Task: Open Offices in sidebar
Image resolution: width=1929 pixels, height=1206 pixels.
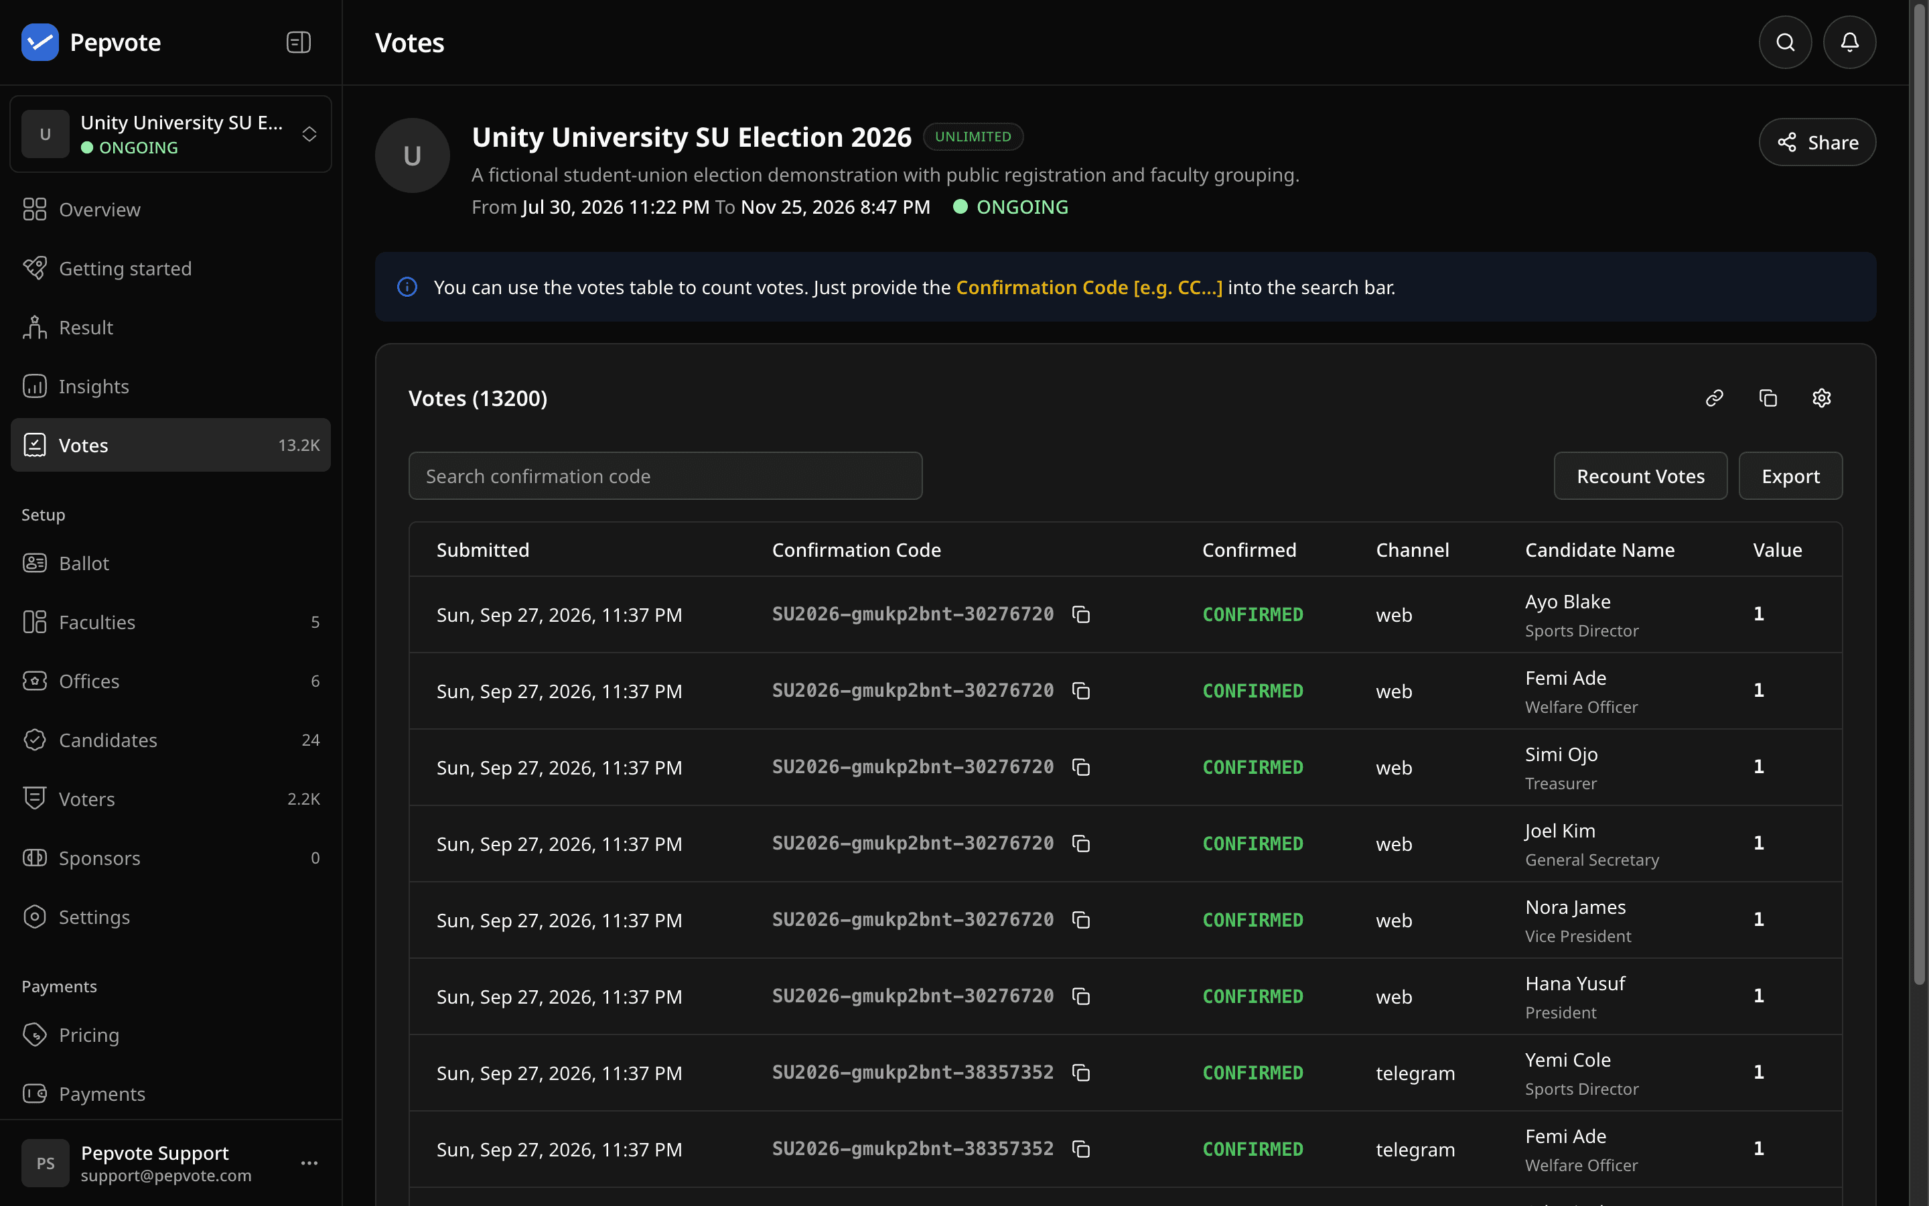Action: pyautogui.click(x=171, y=681)
